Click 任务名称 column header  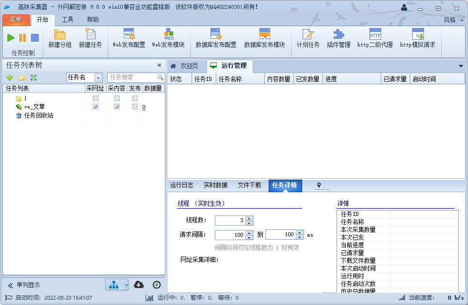[x=240, y=79]
